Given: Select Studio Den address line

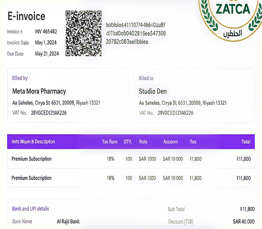Looking at the screenshot, I should [x=182, y=103].
